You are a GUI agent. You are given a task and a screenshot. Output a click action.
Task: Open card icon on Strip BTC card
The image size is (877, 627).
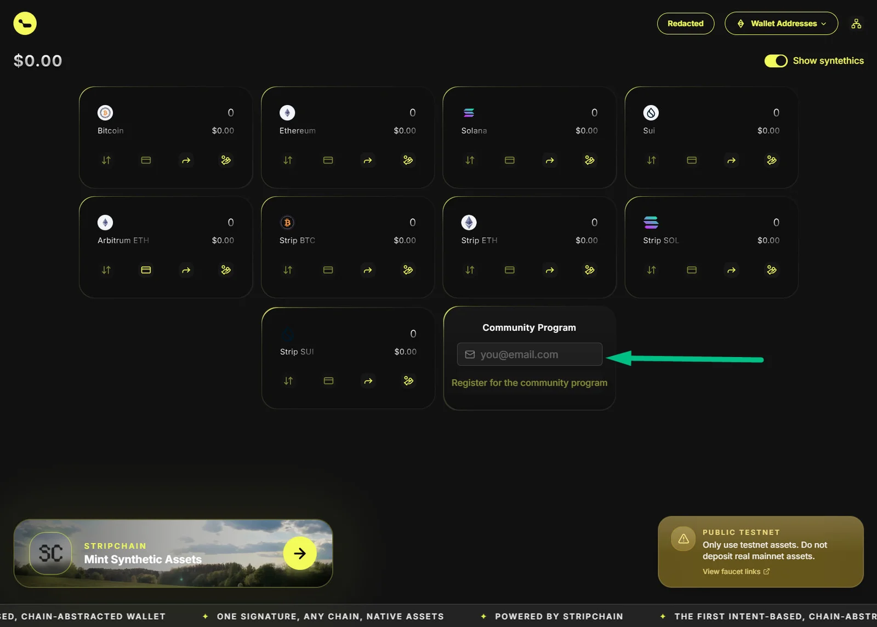(328, 270)
